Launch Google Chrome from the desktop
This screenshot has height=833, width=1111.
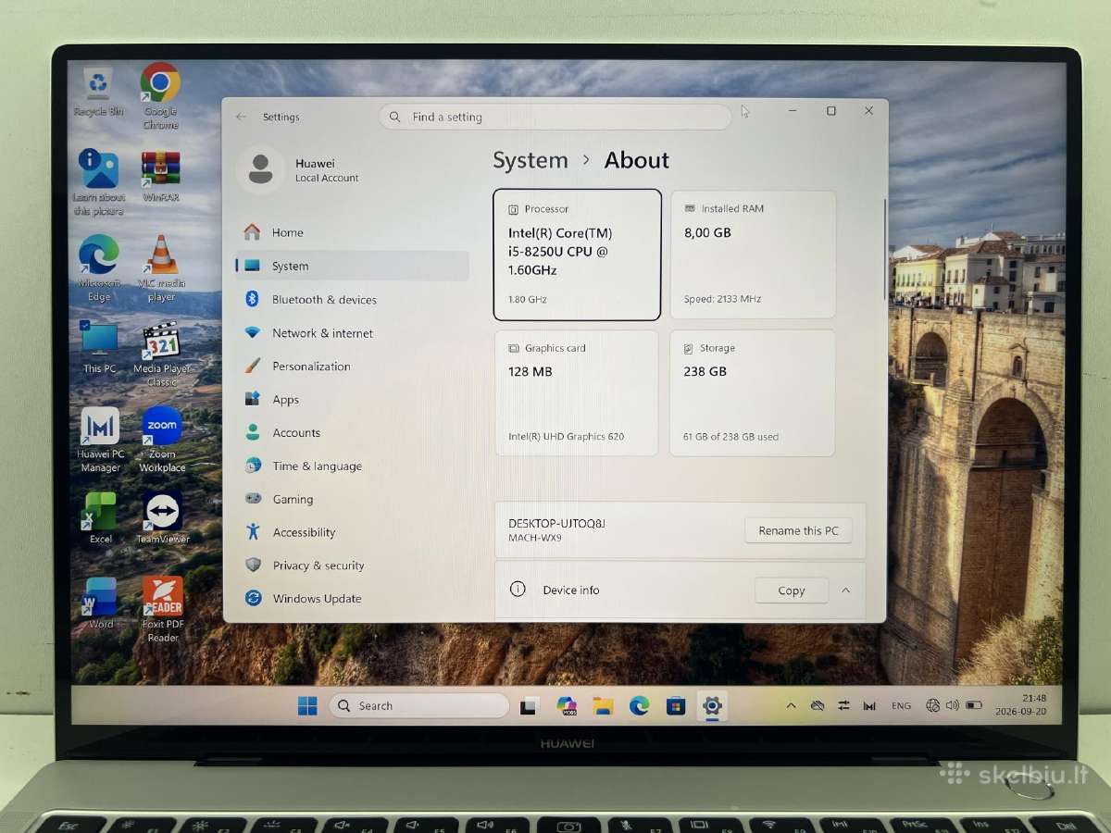[x=160, y=95]
